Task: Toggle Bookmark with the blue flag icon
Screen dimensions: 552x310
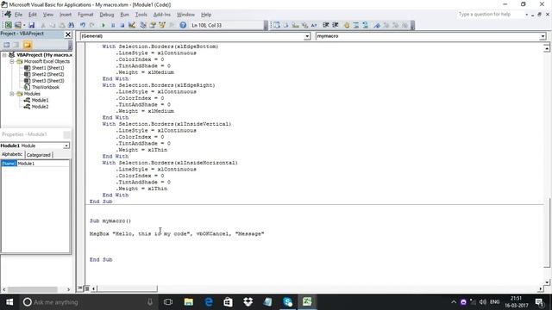Action: [x=377, y=25]
